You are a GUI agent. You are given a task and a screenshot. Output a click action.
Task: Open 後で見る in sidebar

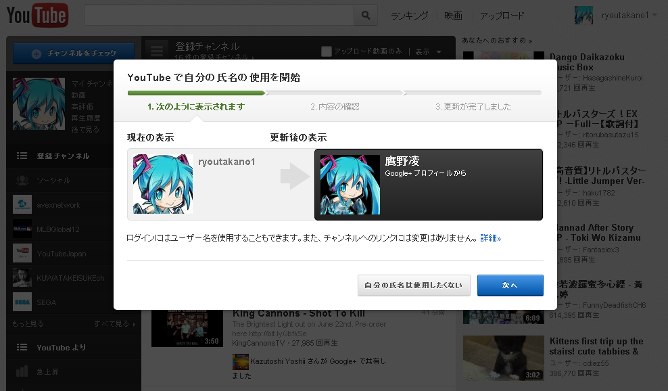tap(85, 129)
